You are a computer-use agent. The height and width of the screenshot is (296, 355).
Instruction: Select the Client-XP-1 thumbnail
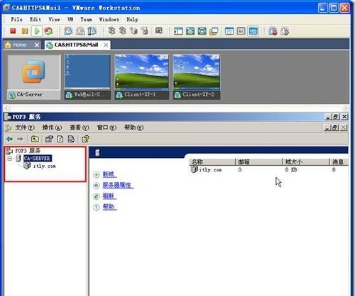click(141, 76)
